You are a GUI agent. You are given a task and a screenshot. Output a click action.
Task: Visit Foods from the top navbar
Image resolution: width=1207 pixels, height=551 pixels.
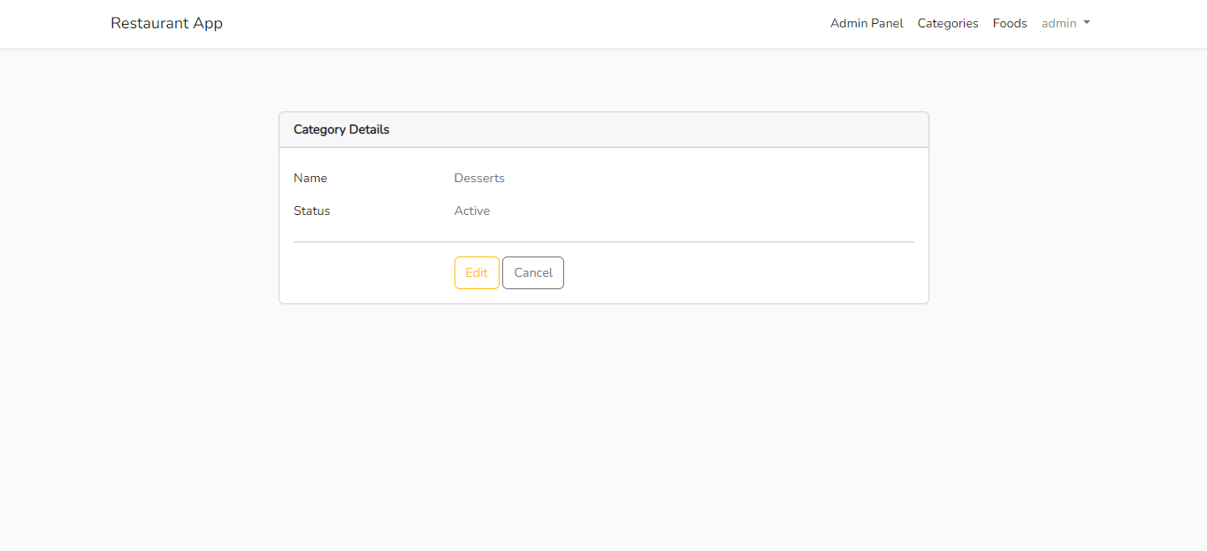coord(1009,23)
